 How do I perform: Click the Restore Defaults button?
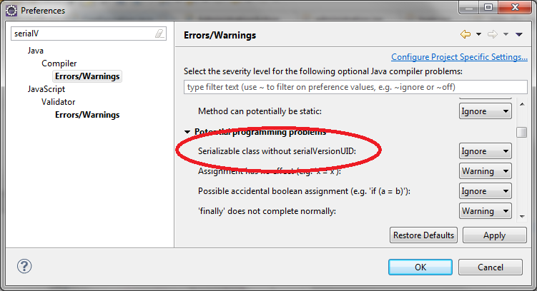coord(424,235)
